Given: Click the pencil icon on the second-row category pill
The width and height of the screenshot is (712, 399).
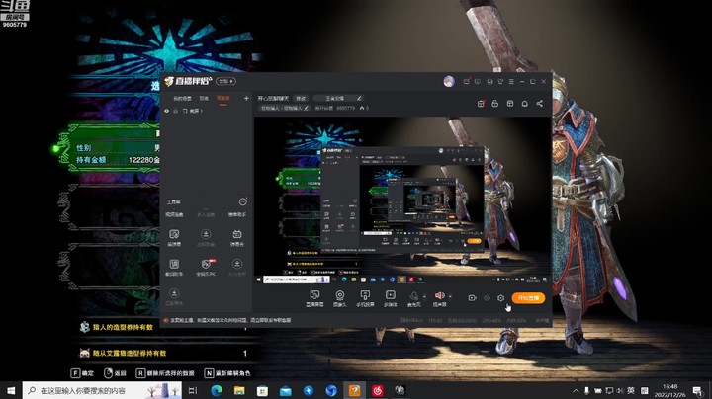Looking at the screenshot, I should (306, 108).
